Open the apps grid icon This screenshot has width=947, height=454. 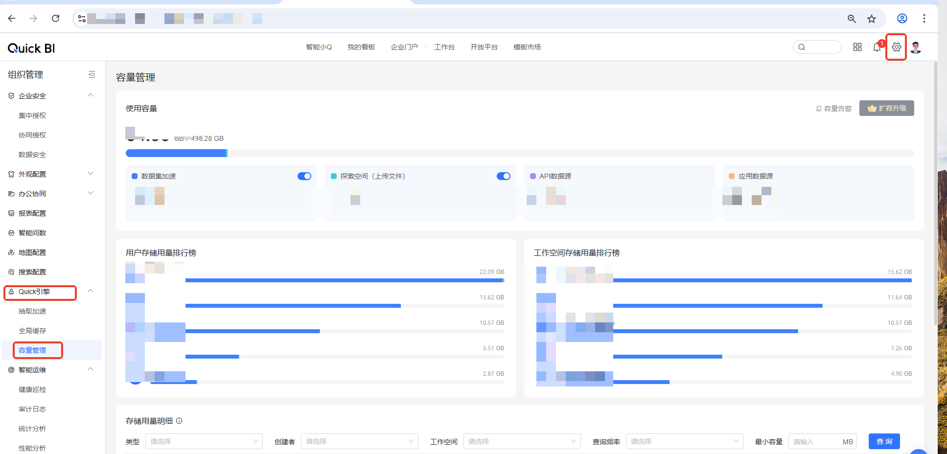(x=857, y=47)
